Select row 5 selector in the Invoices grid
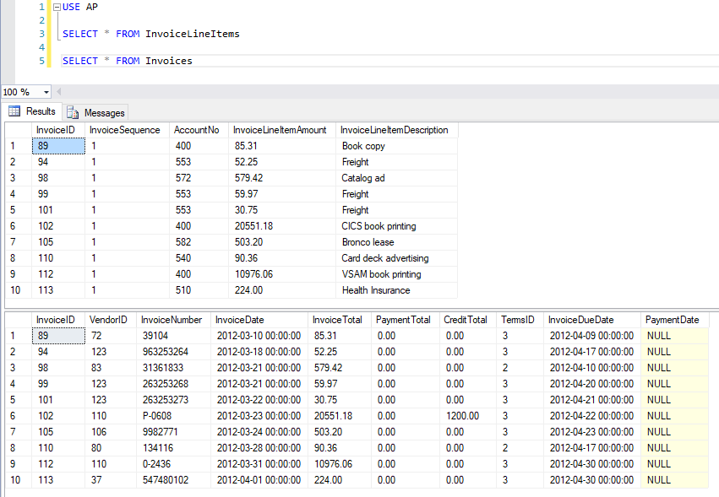 [x=14, y=399]
